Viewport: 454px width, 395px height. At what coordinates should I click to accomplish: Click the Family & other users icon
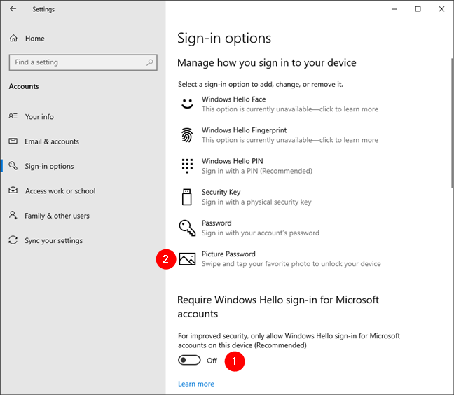click(13, 215)
